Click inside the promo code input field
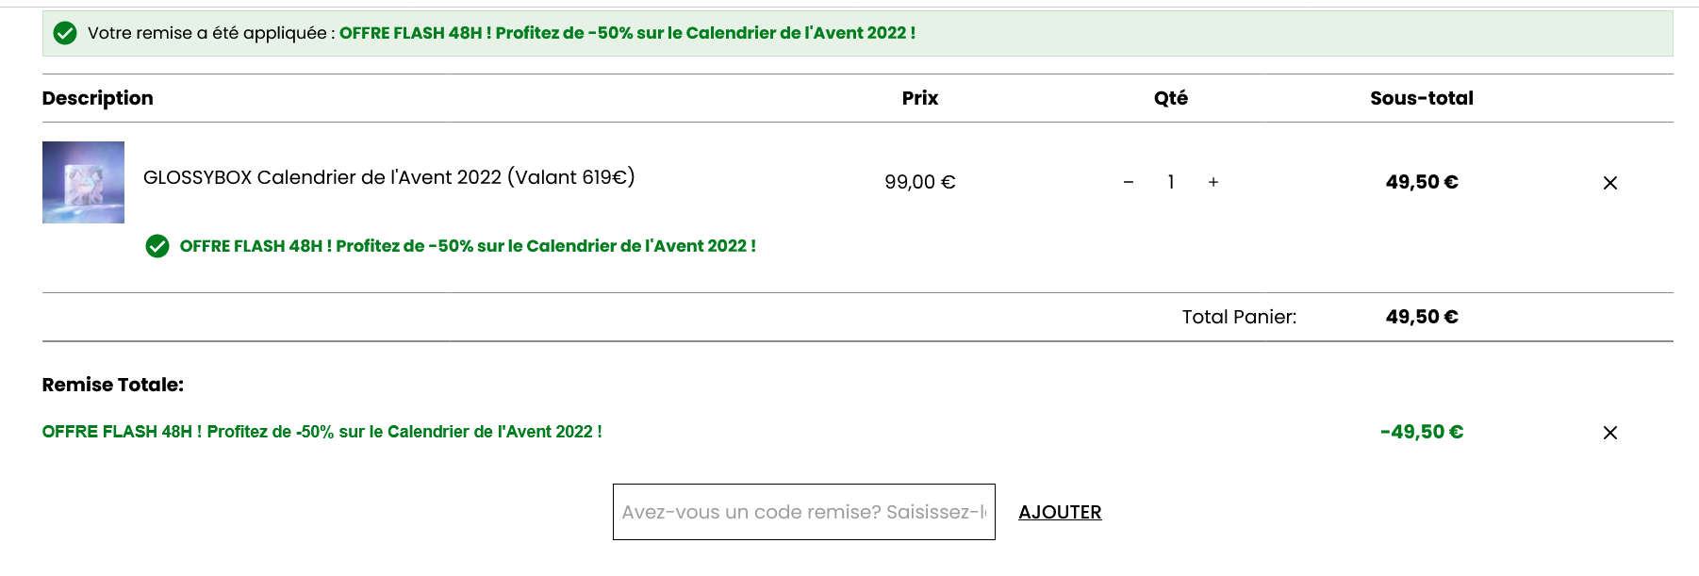This screenshot has height=576, width=1699. 803,512
